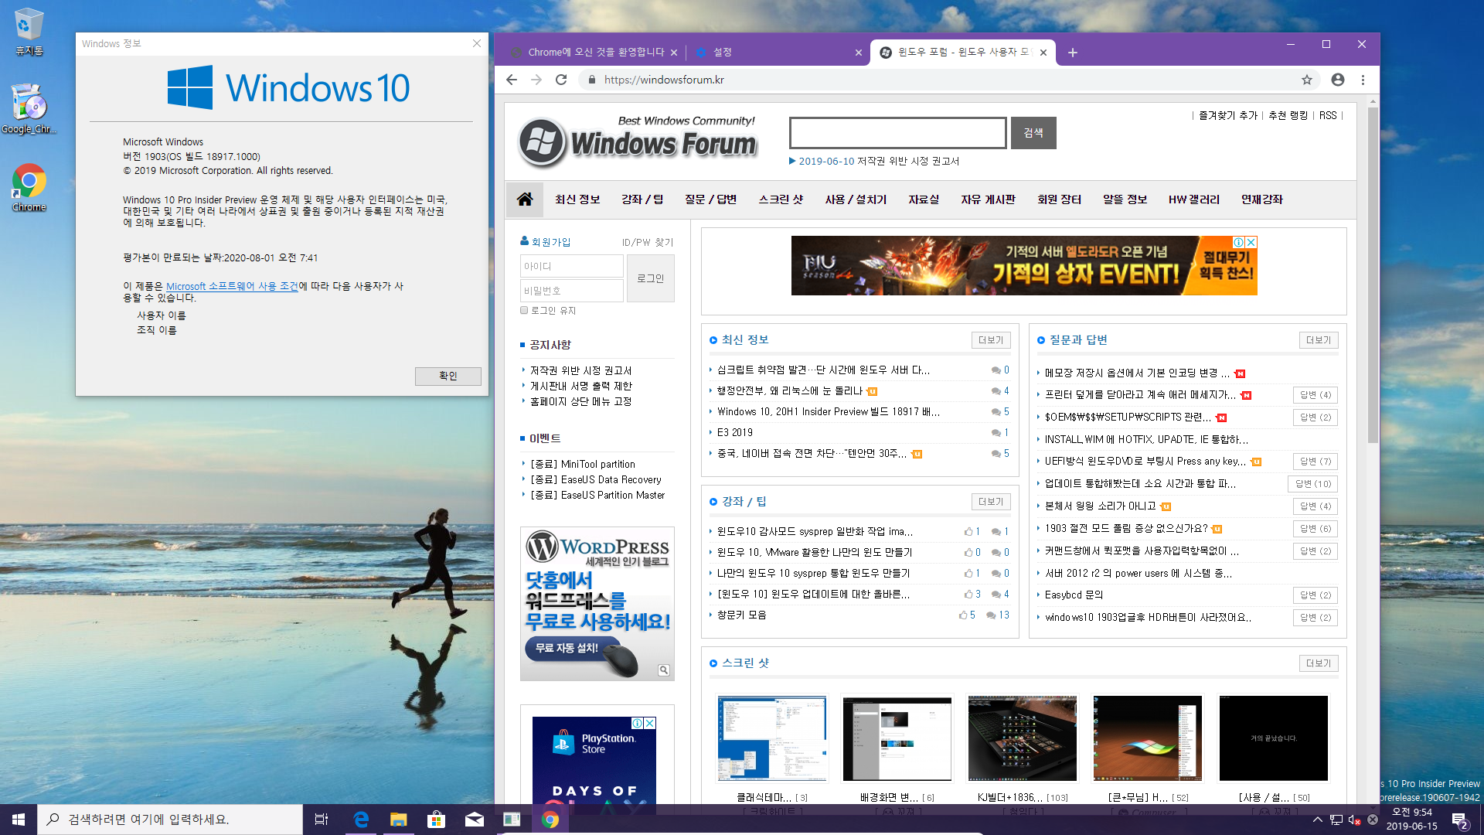Switch to the Chrome welcome tab
This screenshot has height=835, width=1484.
click(595, 53)
